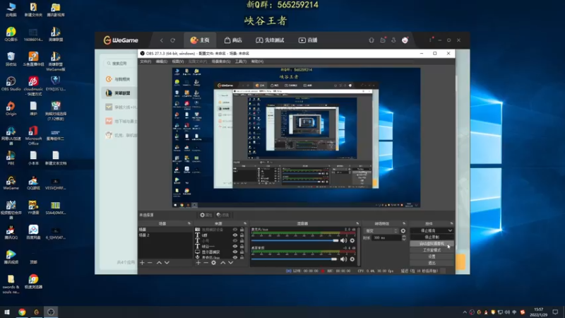Open 桌面音频 audio settings gear
Screen dimensions: 565x318
352,259
